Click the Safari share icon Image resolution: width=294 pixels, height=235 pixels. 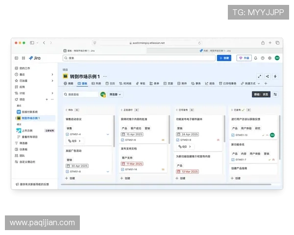coord(263,43)
